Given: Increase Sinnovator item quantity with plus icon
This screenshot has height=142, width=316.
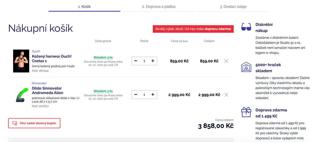Looking at the screenshot, I should pos(153,94).
